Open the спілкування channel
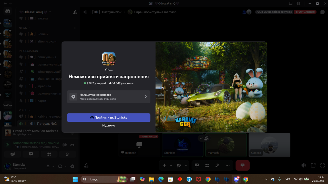328x184 pixels. coord(47,57)
